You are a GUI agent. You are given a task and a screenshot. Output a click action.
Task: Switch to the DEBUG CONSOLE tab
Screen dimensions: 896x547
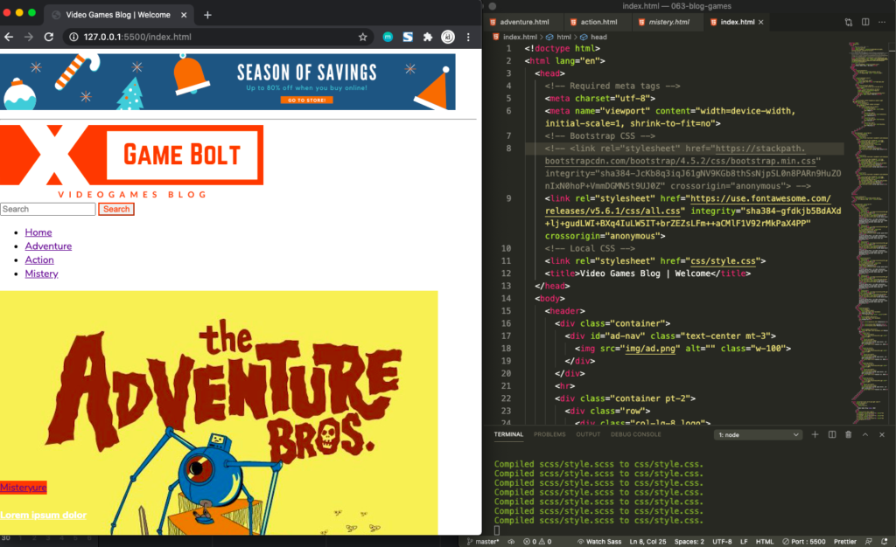(x=636, y=434)
